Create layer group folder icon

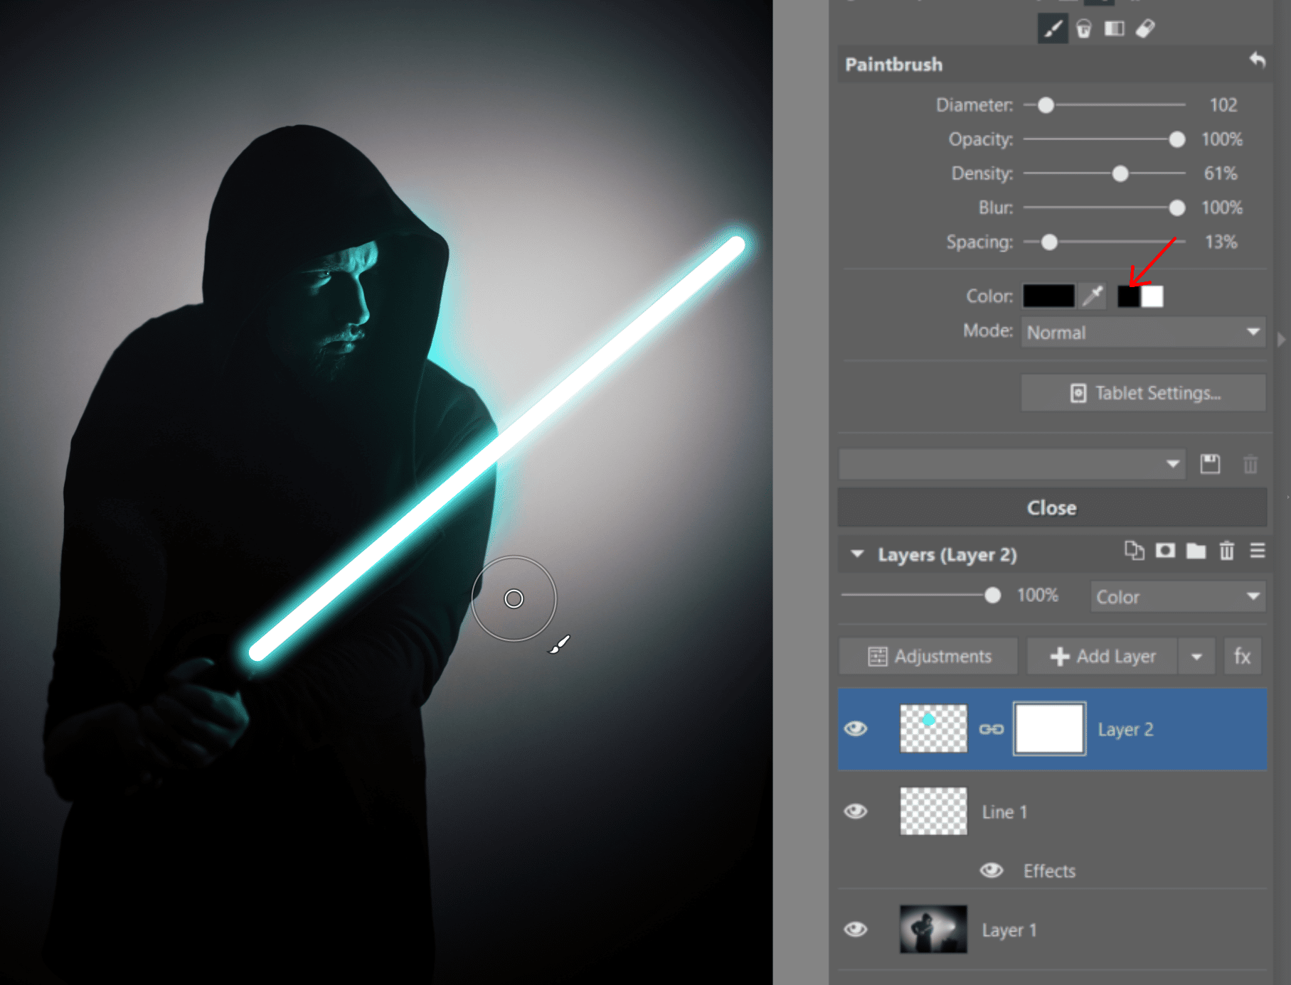point(1196,551)
